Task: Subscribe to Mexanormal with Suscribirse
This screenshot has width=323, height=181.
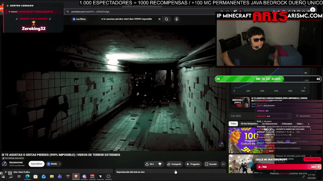Action: click(x=37, y=164)
